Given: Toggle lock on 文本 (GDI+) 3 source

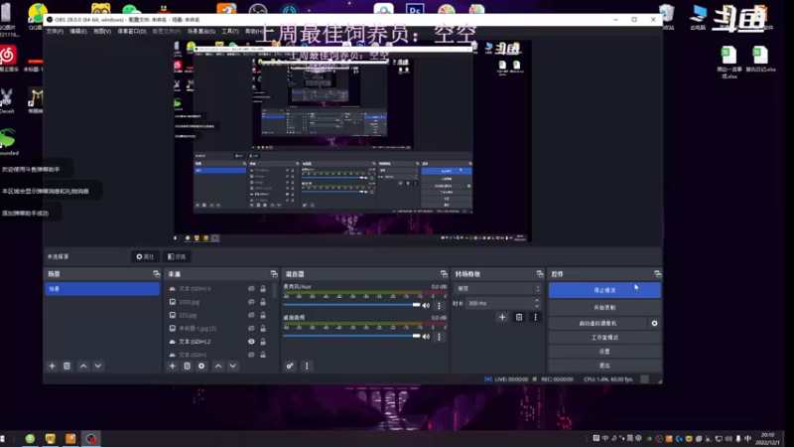Looking at the screenshot, I should click(263, 289).
